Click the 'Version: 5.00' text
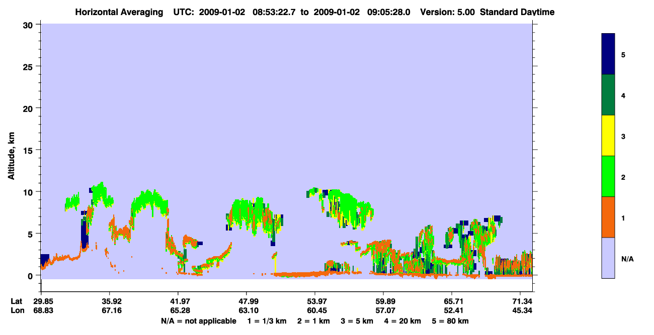The height and width of the screenshot is (335, 654). pos(448,12)
